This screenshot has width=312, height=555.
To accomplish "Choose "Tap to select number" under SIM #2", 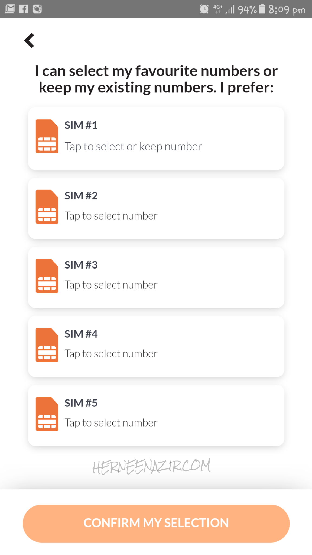I will (x=111, y=216).
